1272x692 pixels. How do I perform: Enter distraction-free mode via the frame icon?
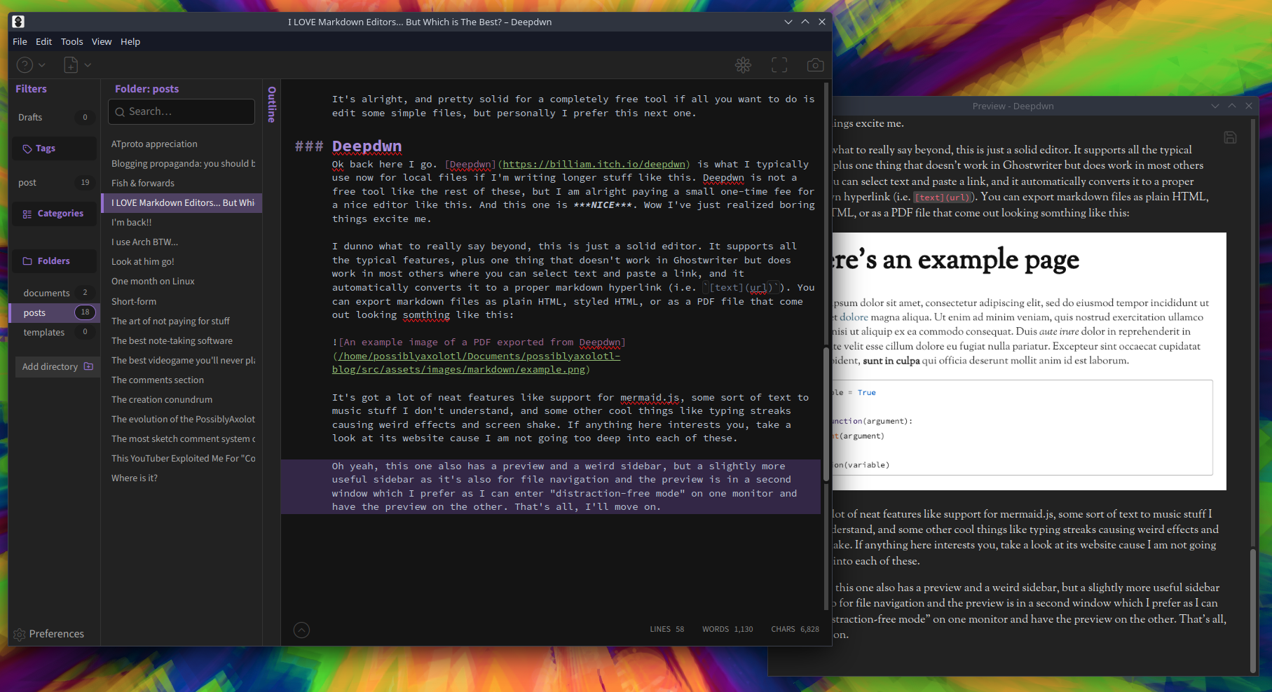pyautogui.click(x=779, y=64)
